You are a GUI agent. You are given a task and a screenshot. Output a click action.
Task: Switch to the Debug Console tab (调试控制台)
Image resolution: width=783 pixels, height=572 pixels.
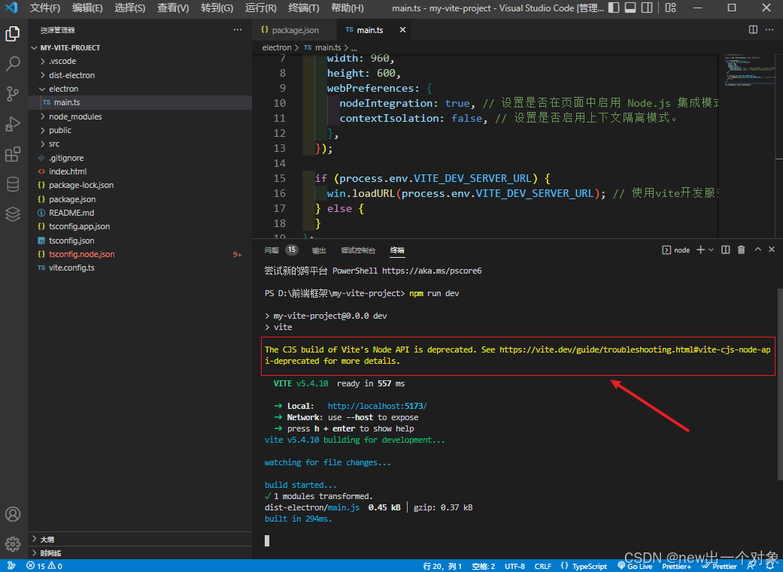pos(358,250)
